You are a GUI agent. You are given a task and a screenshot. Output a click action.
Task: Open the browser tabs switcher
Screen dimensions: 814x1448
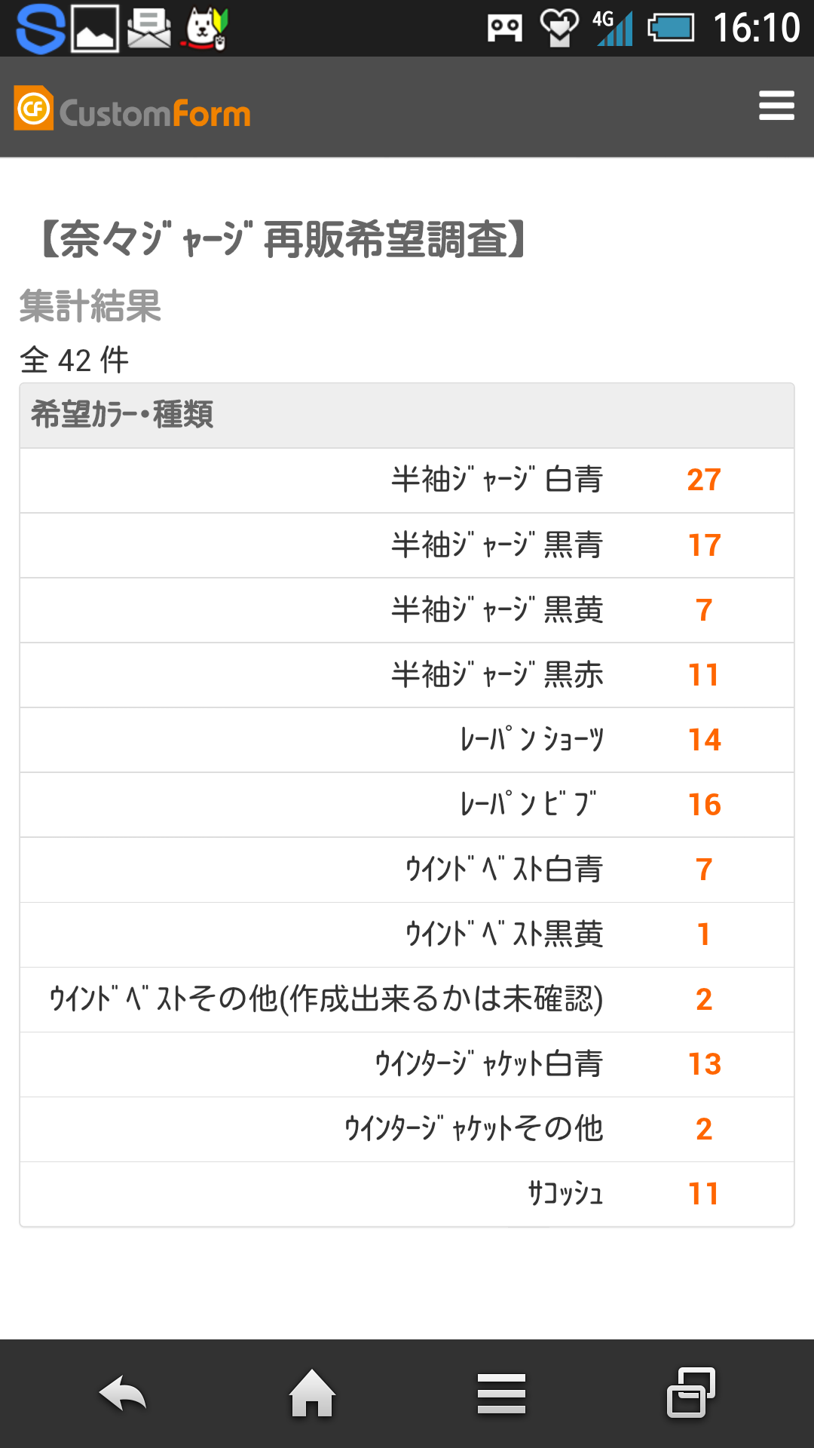pyautogui.click(x=691, y=1392)
